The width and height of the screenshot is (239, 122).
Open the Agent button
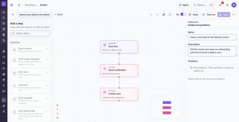184,5
